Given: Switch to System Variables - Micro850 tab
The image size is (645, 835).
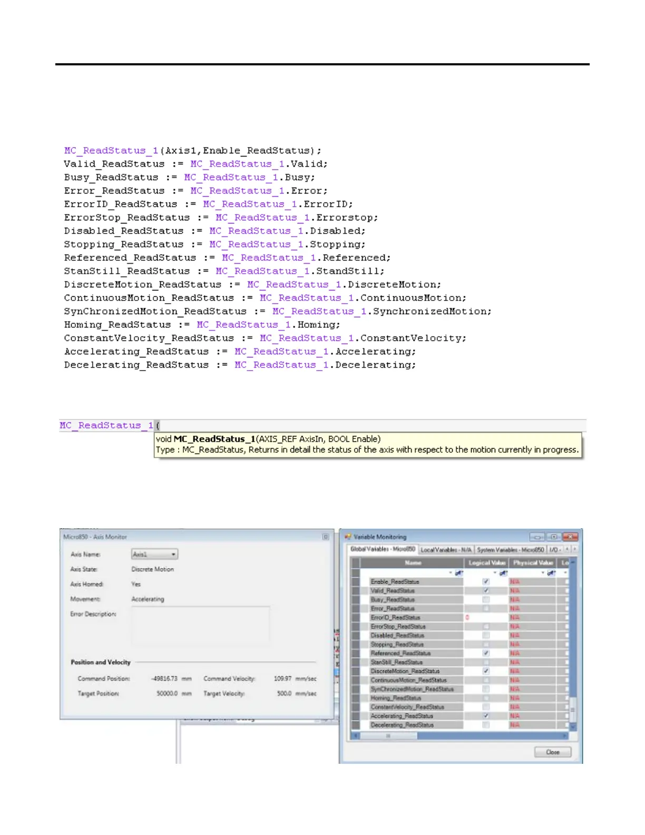Looking at the screenshot, I should [x=510, y=549].
